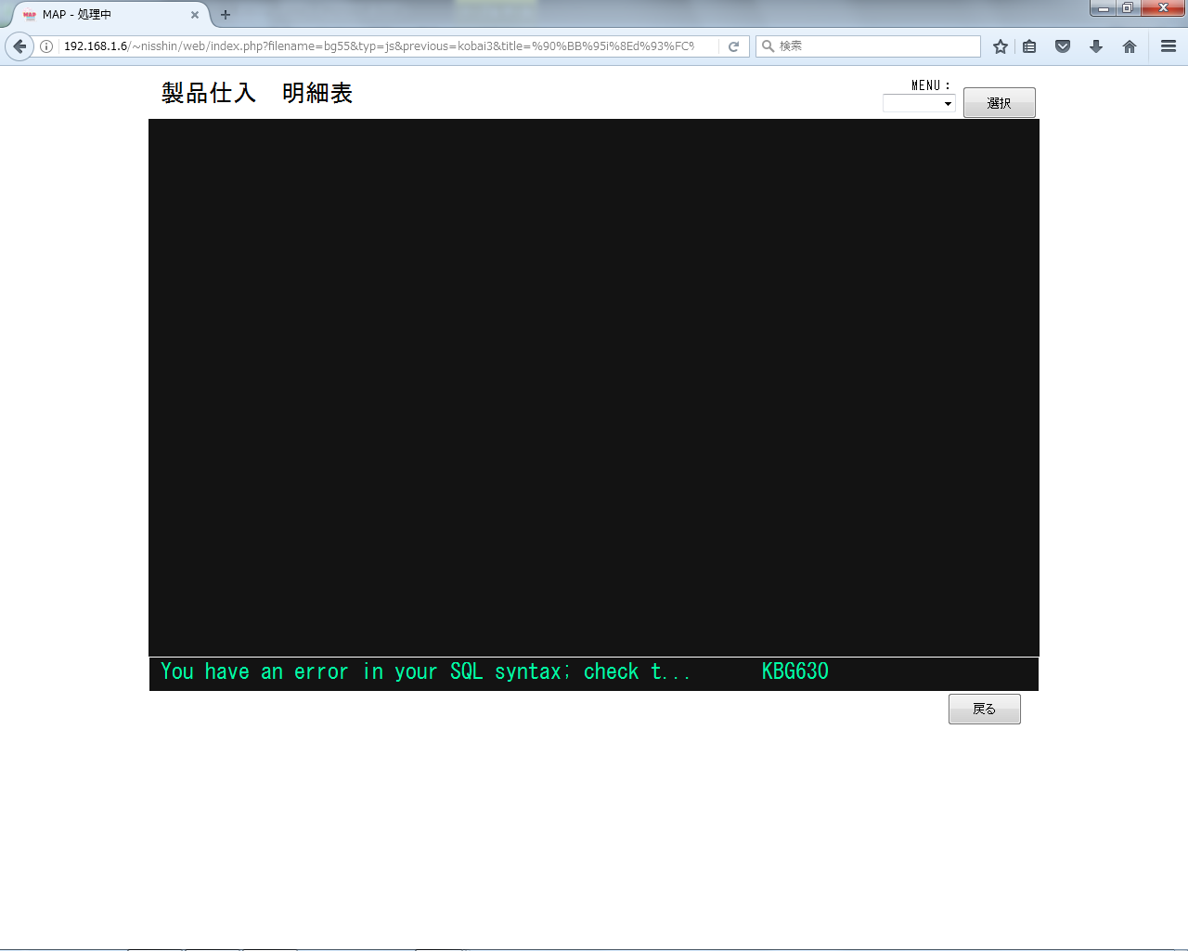
Task: Open the site information icon
Action: pos(46,46)
